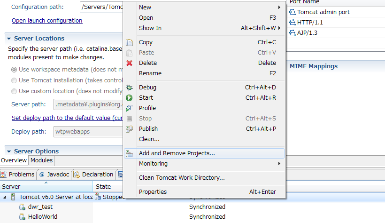385x223 pixels.
Task: Click the Deploy path field
Action: [88, 132]
